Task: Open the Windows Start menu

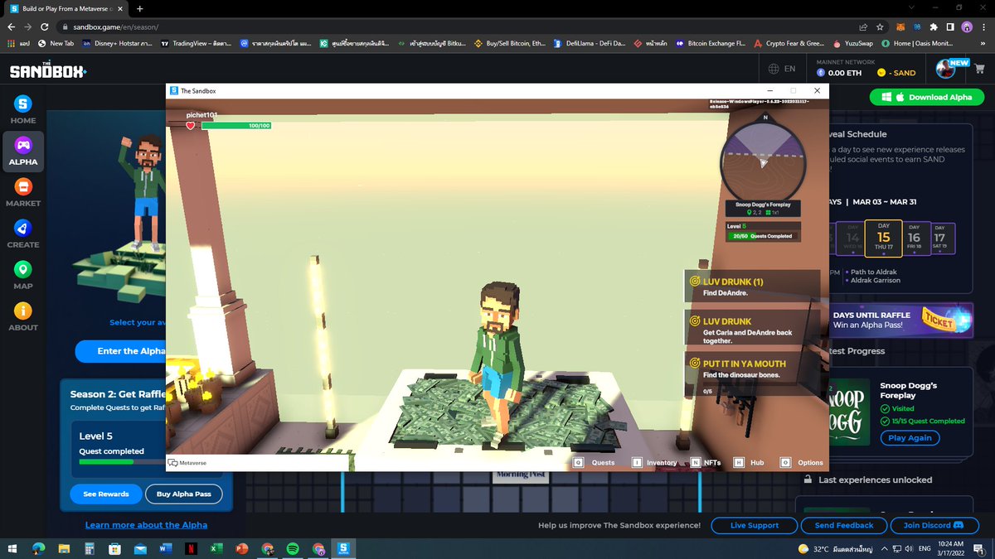Action: [x=12, y=548]
